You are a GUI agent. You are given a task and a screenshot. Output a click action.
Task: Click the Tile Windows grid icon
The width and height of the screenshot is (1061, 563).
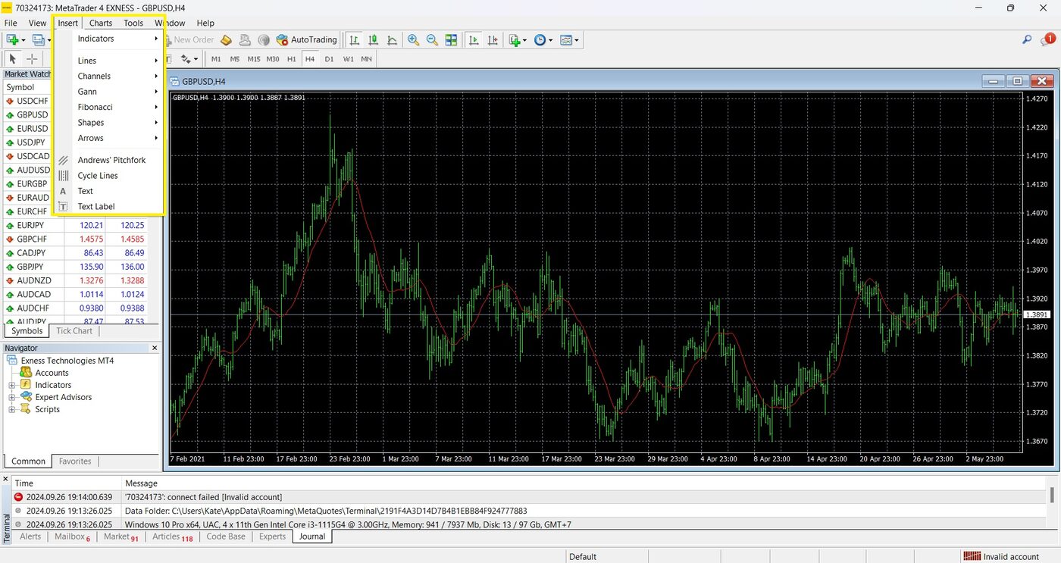[x=452, y=39]
